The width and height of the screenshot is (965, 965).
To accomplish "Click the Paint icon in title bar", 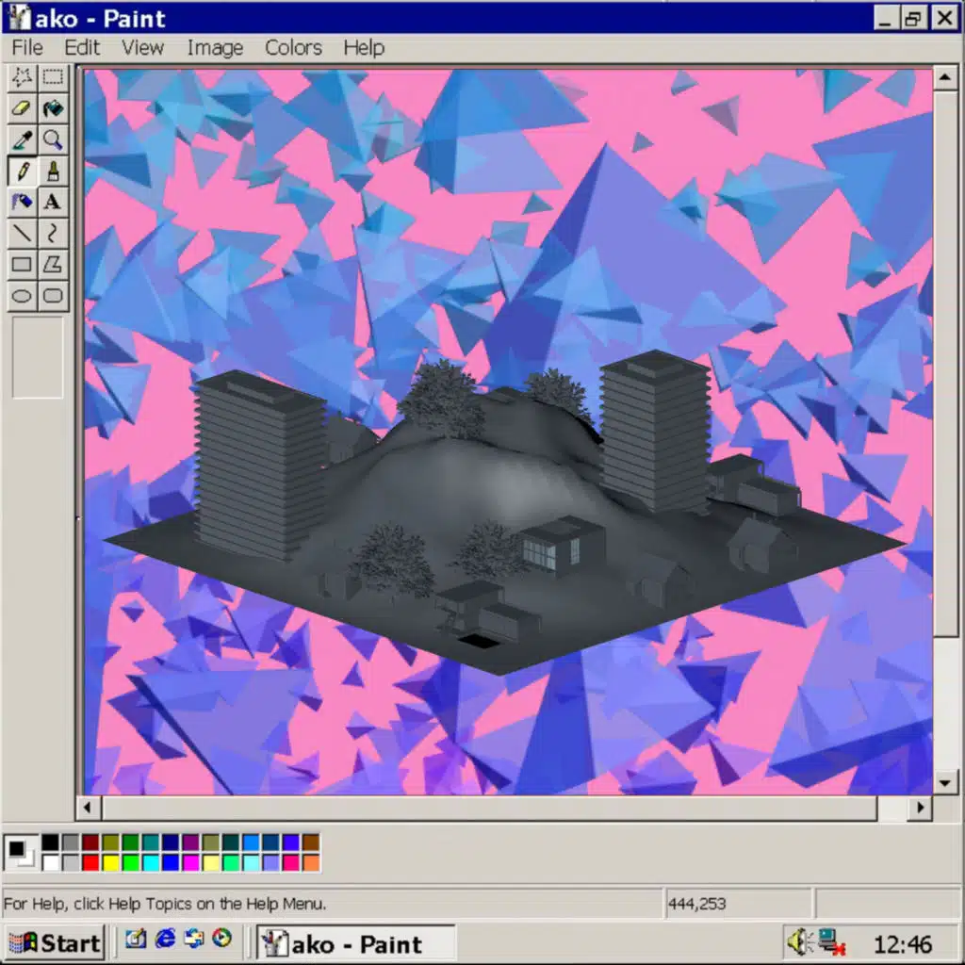I will pyautogui.click(x=20, y=18).
